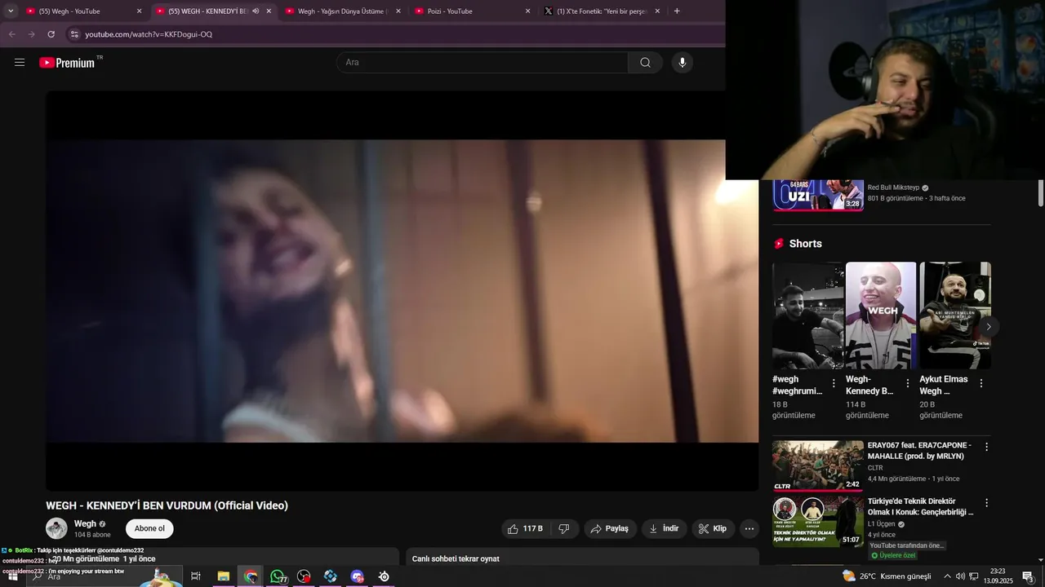Switch to the Wegh - YouTube tab

point(84,11)
